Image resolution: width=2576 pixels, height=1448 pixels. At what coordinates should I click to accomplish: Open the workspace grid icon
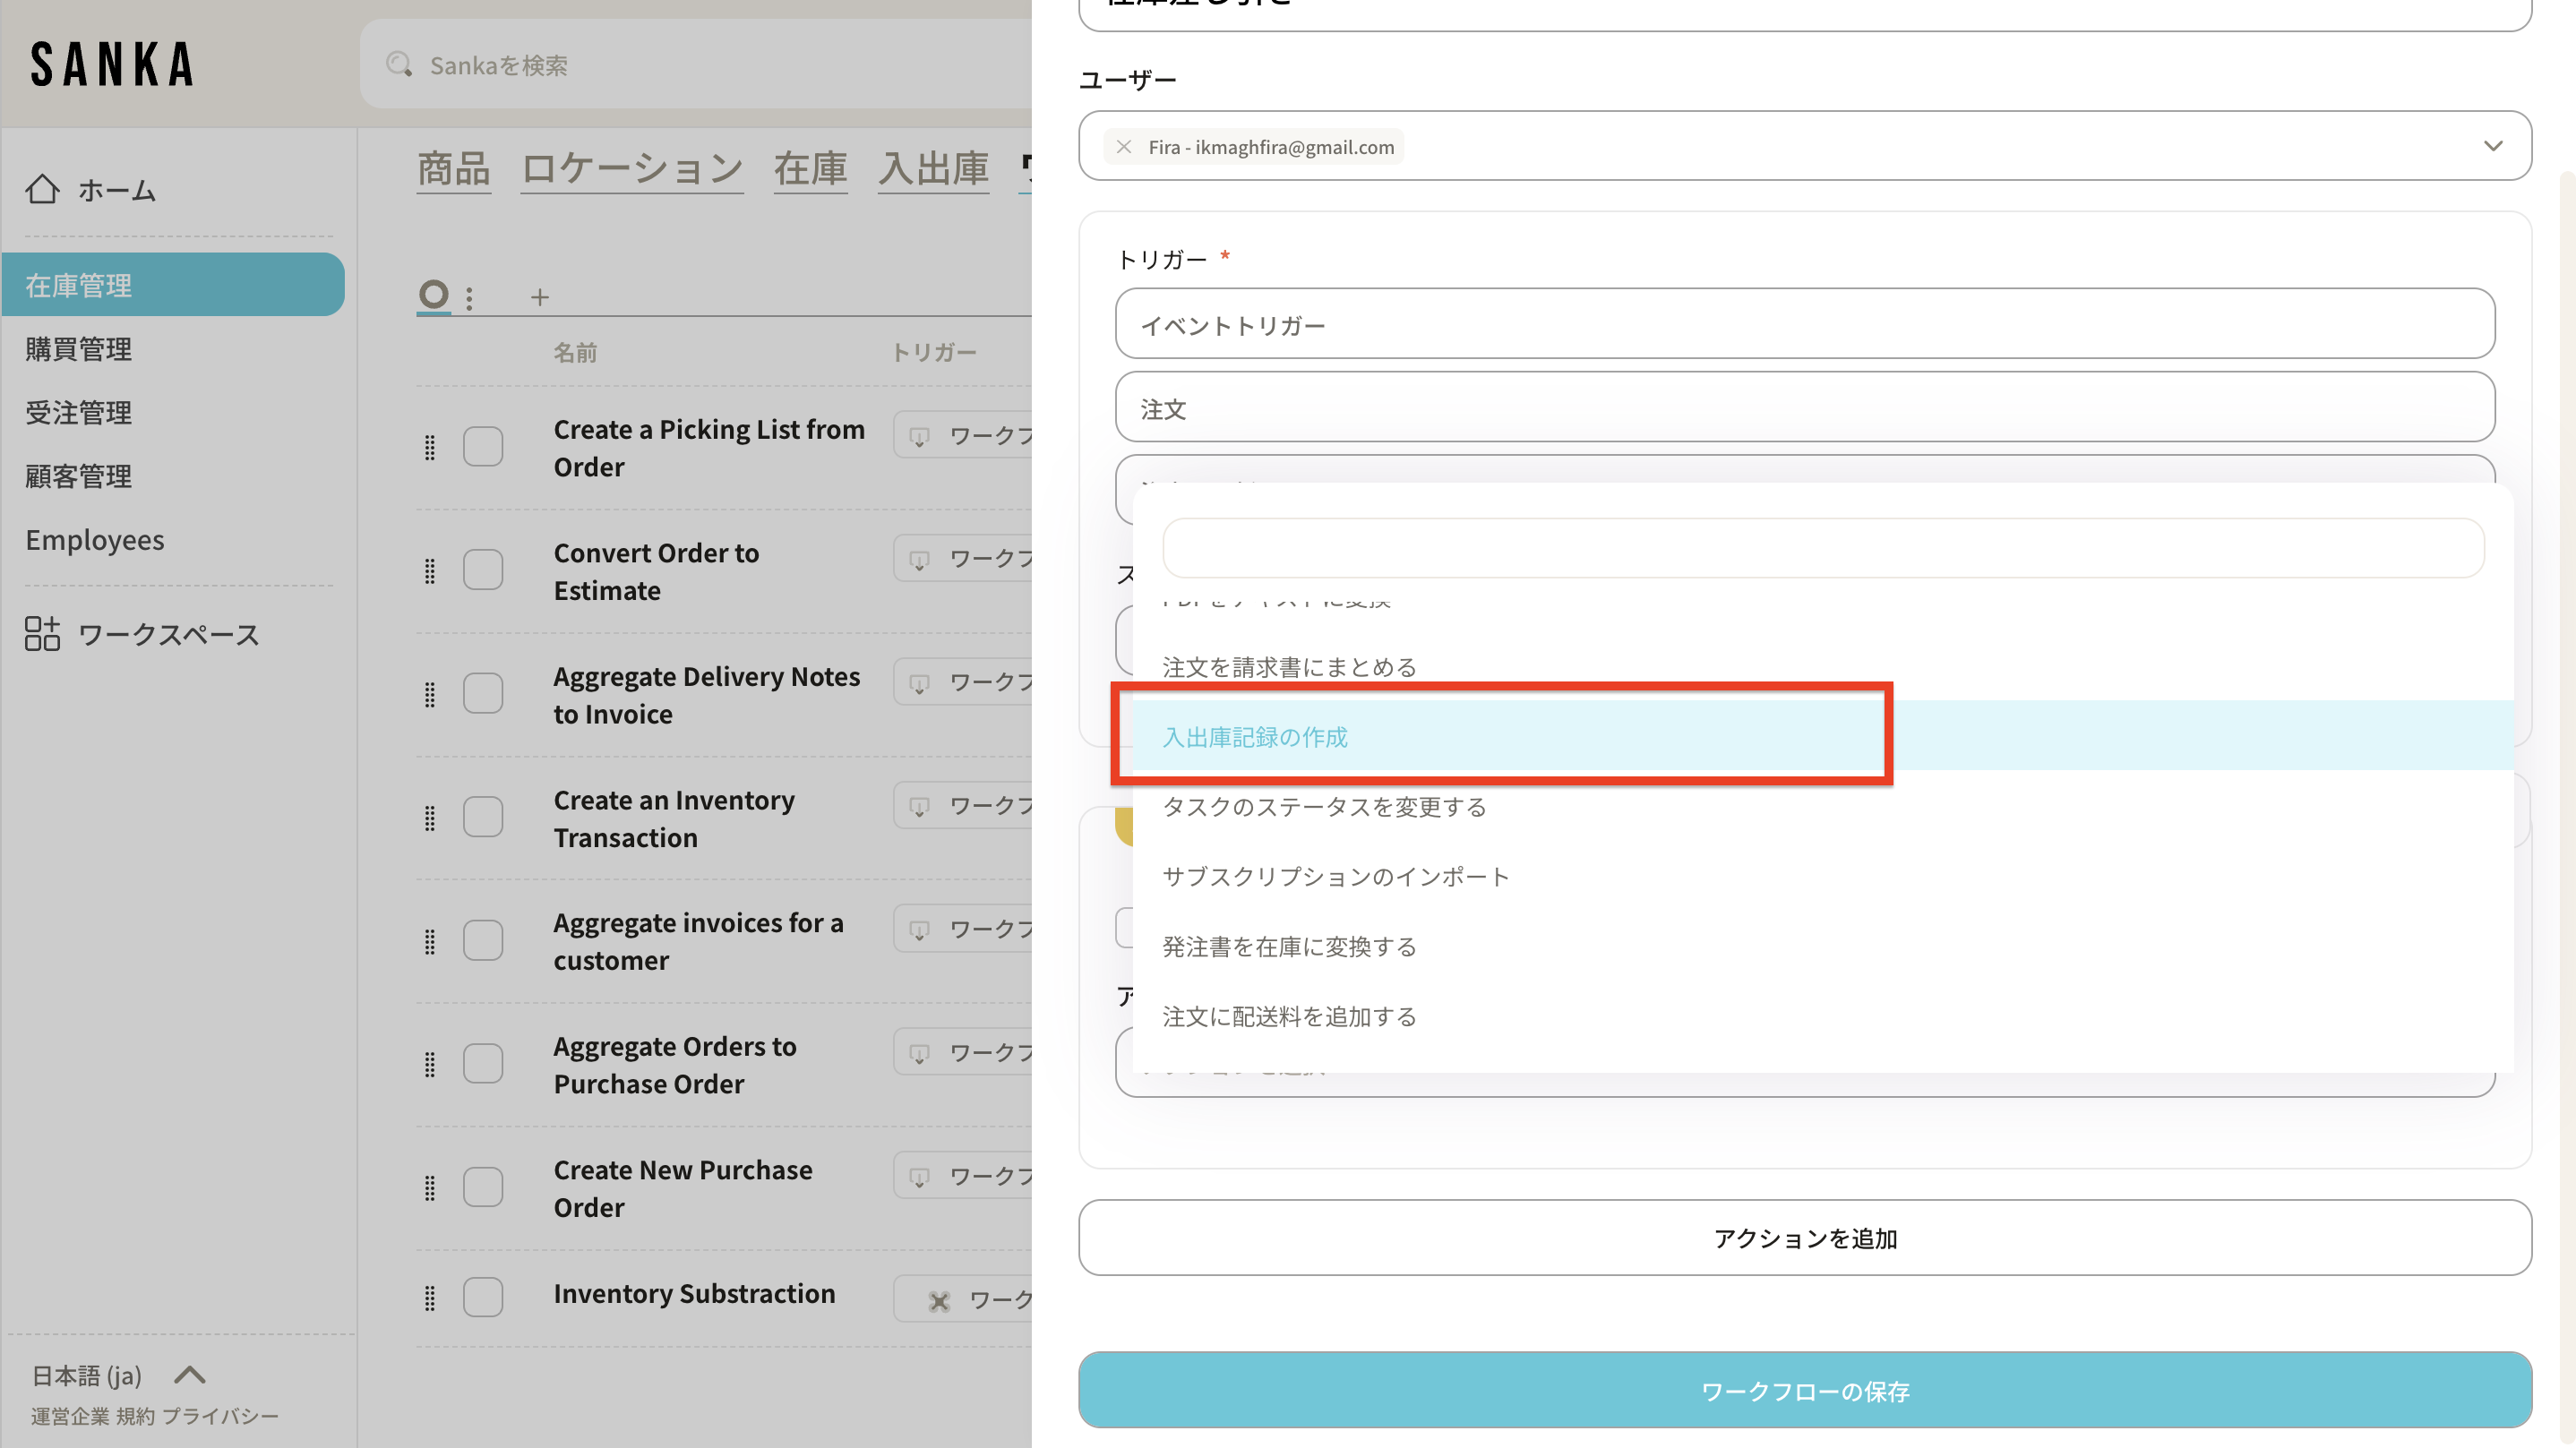42,634
